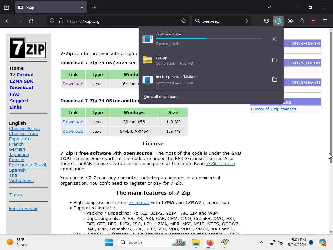The image size is (333, 250).
Task: Cancel the 7z2405-x64.exe download
Action: pos(274,39)
